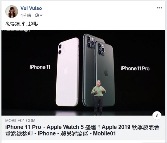Click the 4分鐘 post timestamp
This screenshot has height=143, width=167.
pyautogui.click(x=26, y=15)
